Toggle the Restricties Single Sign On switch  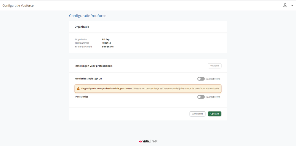(x=201, y=79)
